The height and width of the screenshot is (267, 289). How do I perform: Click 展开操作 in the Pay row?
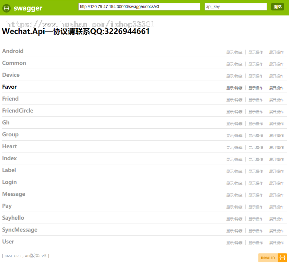point(276,207)
